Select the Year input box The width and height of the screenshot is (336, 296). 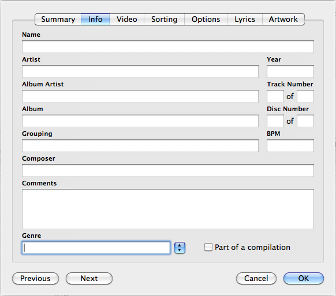290,71
